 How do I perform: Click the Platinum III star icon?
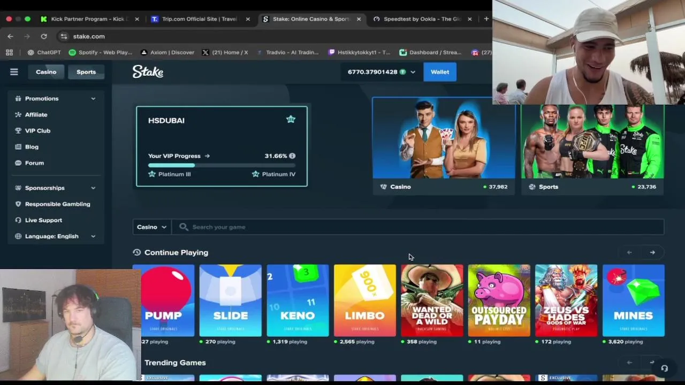click(152, 174)
